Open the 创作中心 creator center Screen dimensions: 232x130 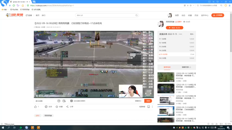205,15
